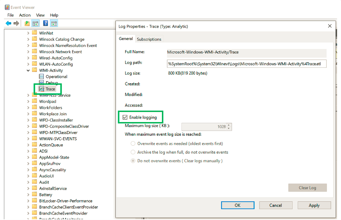Expand the BitLocker-Driver-Performance folder
Viewport: 341px width, 220px height.
28,201
